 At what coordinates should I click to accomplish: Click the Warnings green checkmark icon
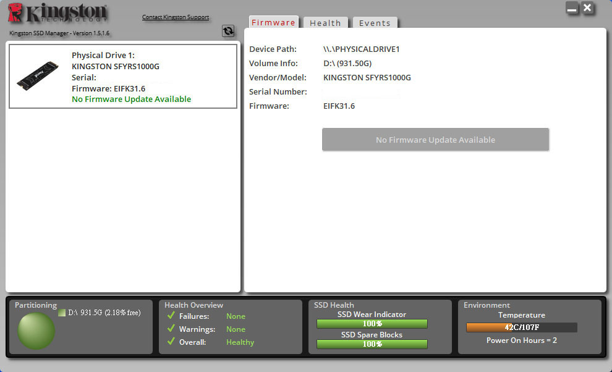click(171, 328)
